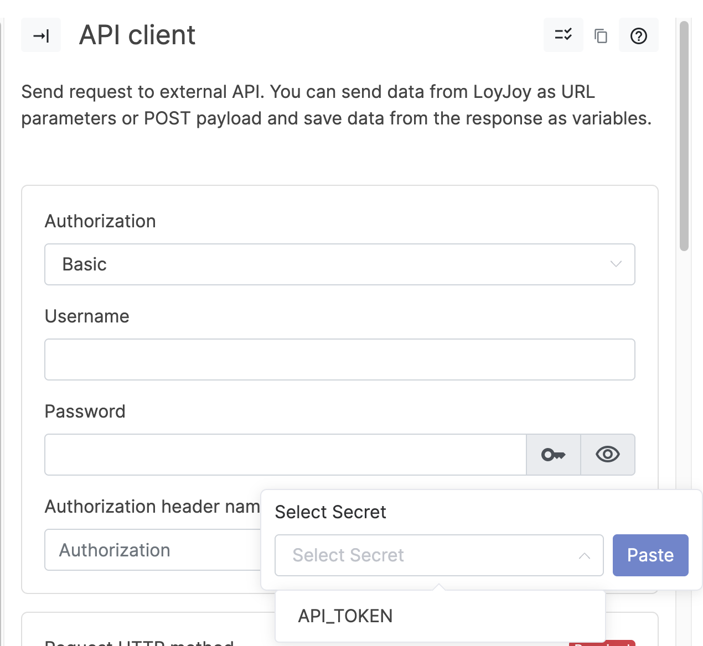
Task: Click the Authorization header name input
Action: [152, 550]
